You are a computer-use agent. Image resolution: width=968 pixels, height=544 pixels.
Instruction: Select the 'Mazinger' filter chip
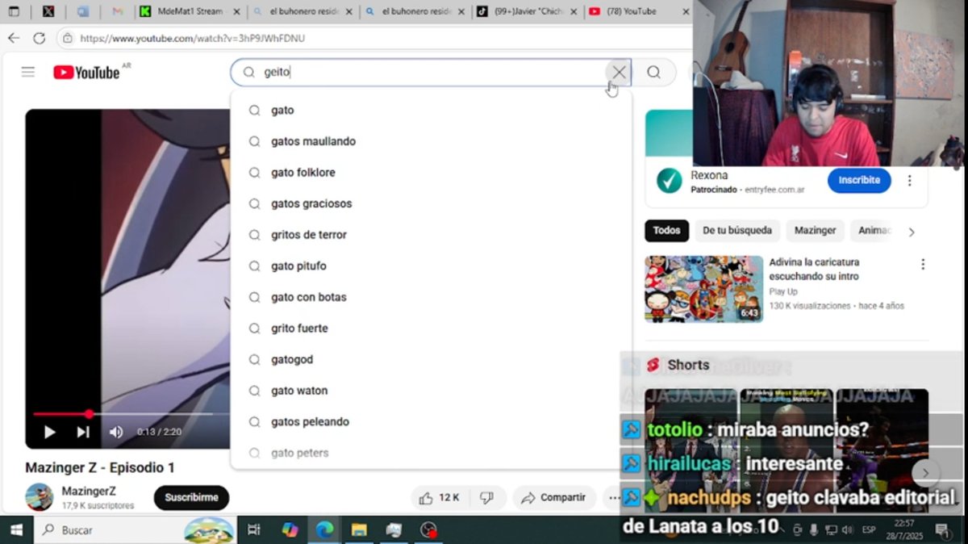(815, 230)
